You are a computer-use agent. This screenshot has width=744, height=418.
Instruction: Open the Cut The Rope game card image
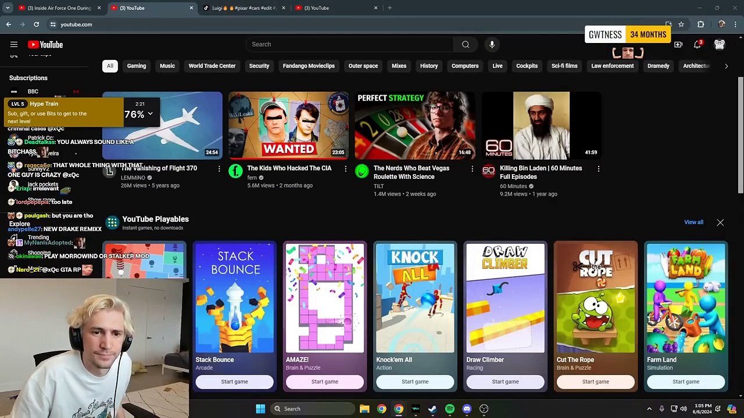[x=596, y=298]
